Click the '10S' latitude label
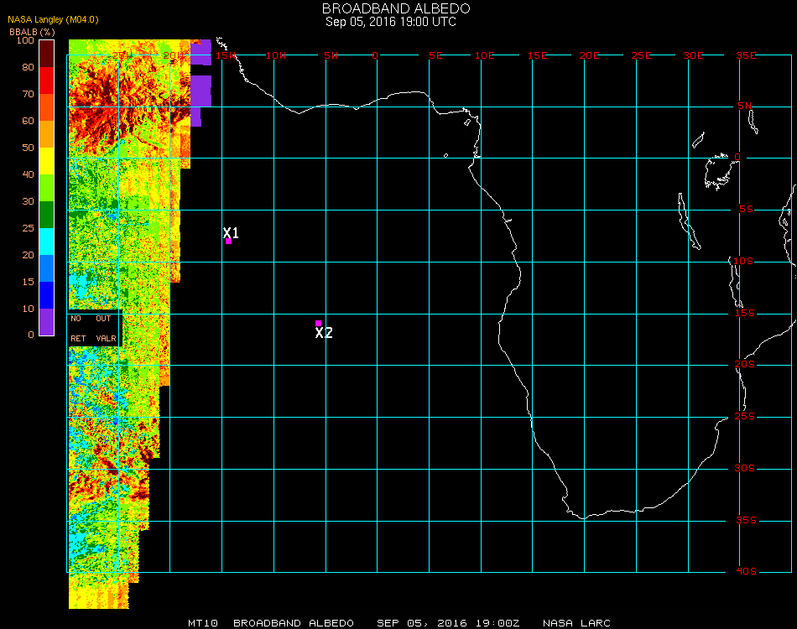 coord(743,261)
